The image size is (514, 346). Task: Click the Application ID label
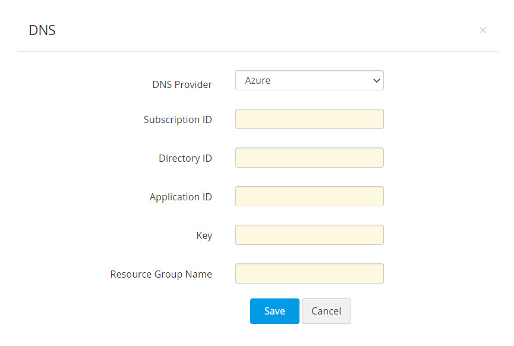tap(181, 197)
